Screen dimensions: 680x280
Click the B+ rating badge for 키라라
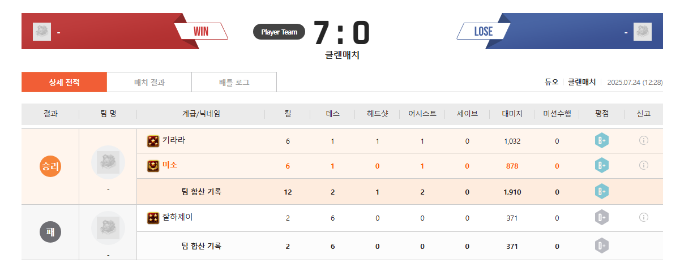601,141
